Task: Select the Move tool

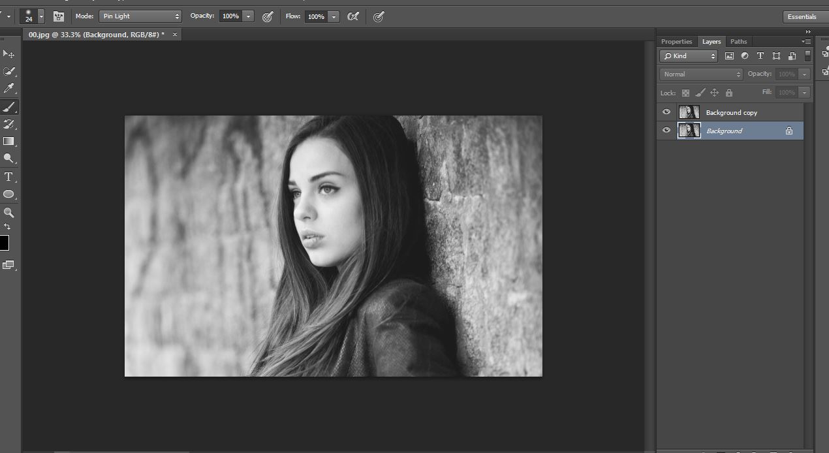Action: click(x=8, y=54)
